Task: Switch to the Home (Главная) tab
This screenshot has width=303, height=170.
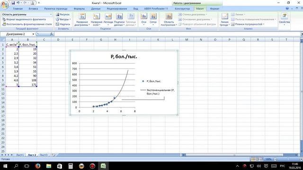Action: coord(18,8)
